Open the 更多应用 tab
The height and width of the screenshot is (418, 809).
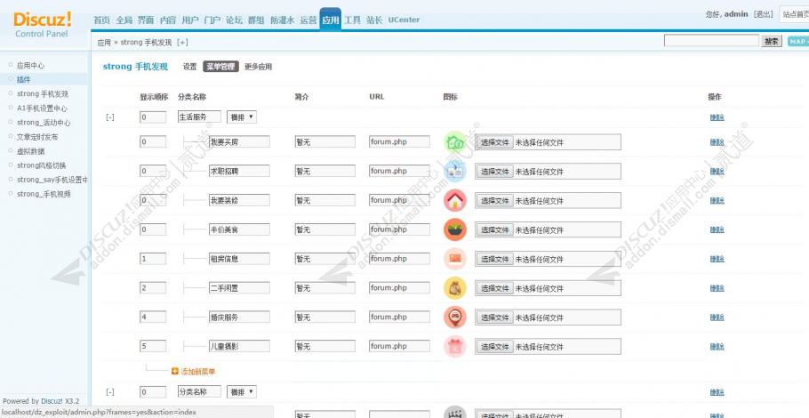(x=258, y=67)
